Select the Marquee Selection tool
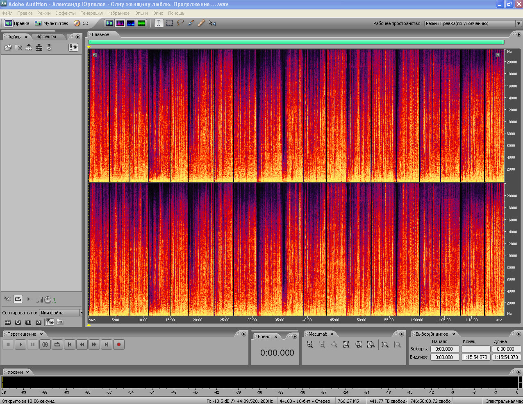Image resolution: width=523 pixels, height=404 pixels. [169, 23]
